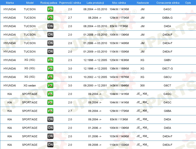
Task: Click production dates 09.2000 -> 12.2001
Action: pyautogui.click(x=95, y=85)
